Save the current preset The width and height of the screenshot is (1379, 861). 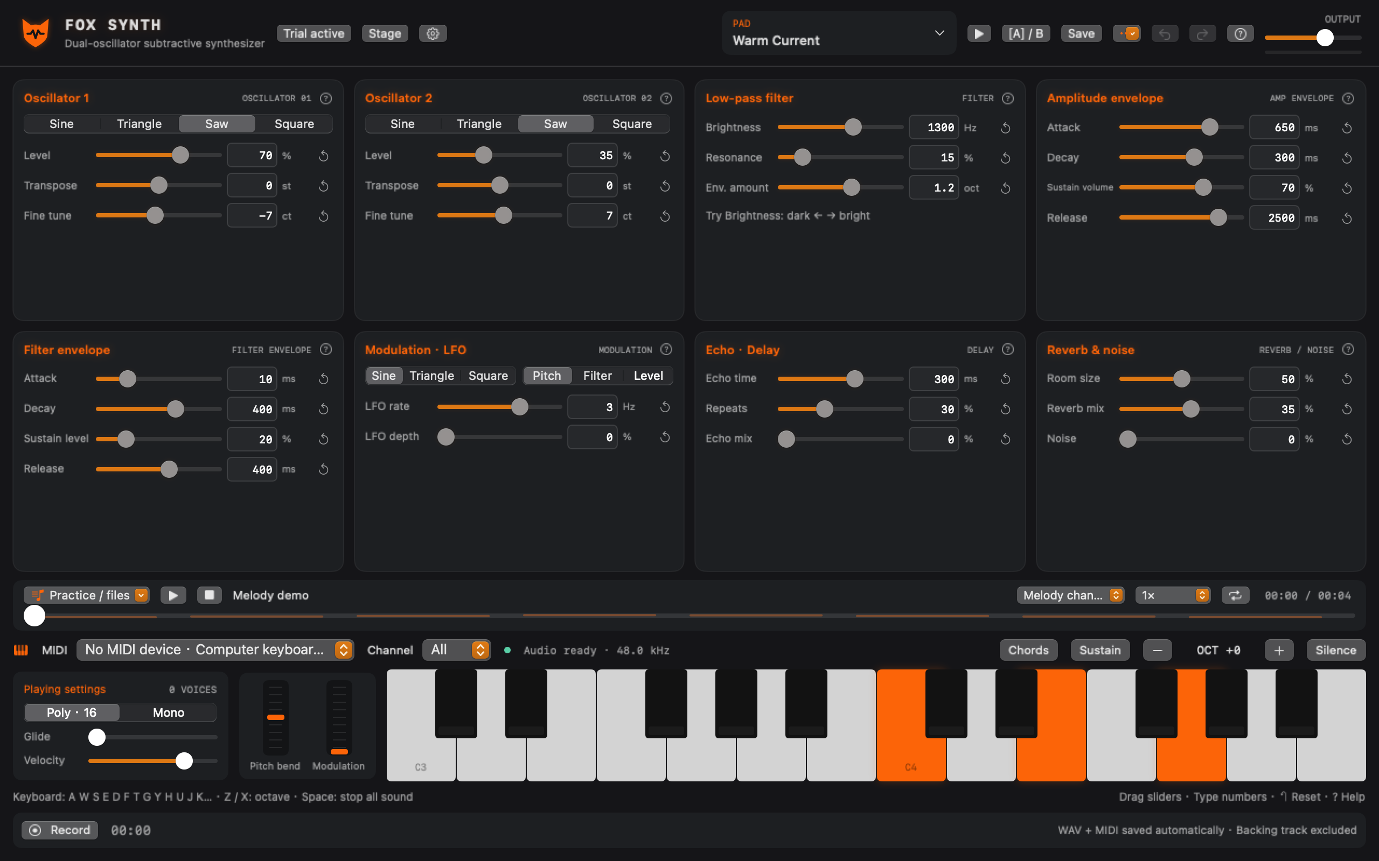(1081, 33)
